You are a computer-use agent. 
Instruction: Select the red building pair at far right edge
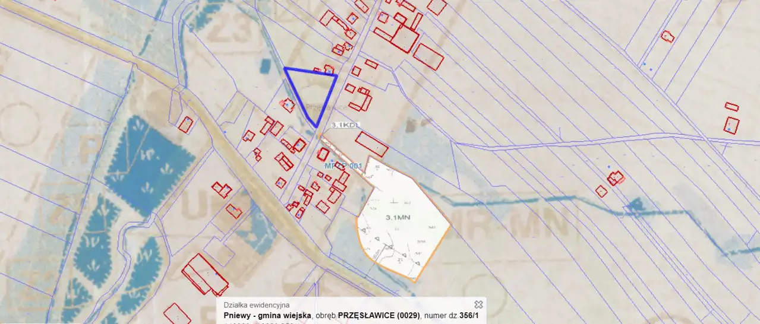731,119
